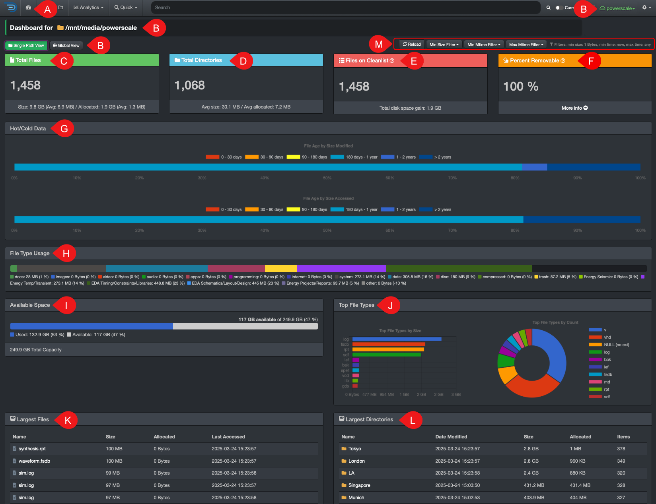The image size is (656, 504).
Task: Open the Min Size Filter dropdown
Action: 444,45
